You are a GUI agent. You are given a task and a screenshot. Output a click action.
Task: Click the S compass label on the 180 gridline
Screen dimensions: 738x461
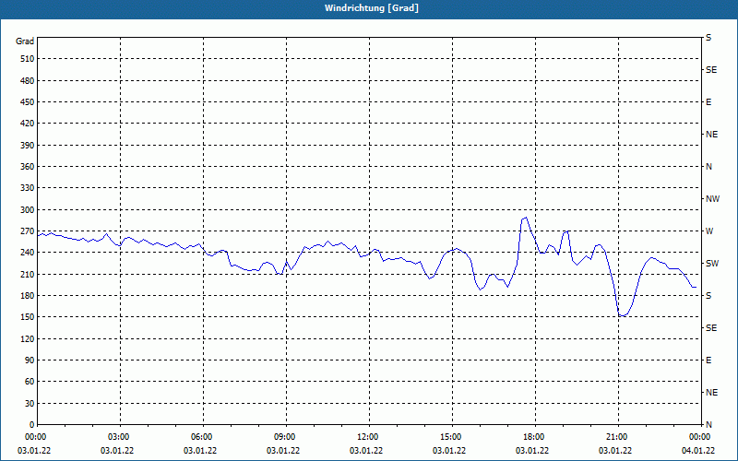(708, 296)
